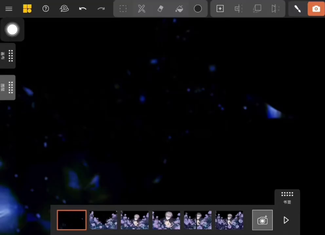Open the black color swatch in toolbar
This screenshot has height=235, width=325.
tap(198, 9)
